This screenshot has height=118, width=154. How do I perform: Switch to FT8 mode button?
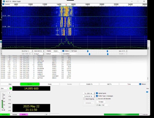[10, 96]
